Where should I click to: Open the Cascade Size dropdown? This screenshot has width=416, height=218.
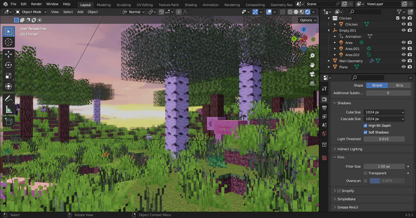coord(385,119)
